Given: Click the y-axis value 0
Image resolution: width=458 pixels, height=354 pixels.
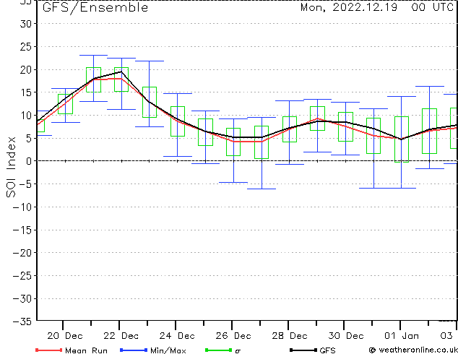Looking at the screenshot, I should coord(28,161).
